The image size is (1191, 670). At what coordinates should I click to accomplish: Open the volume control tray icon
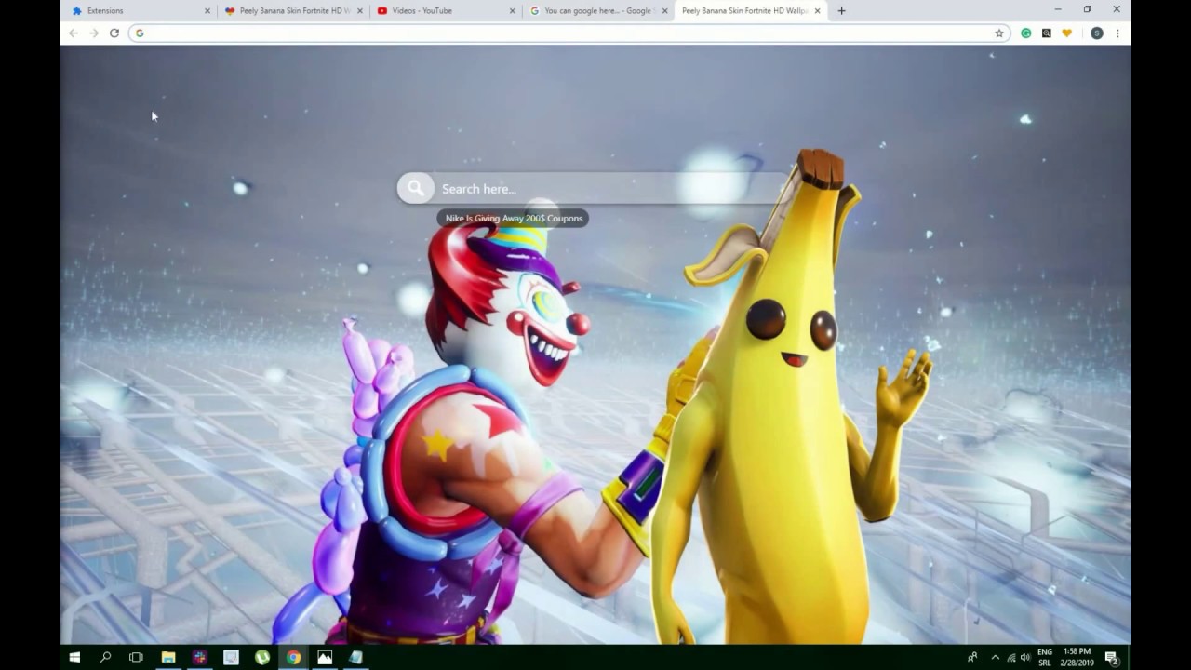tap(1025, 657)
